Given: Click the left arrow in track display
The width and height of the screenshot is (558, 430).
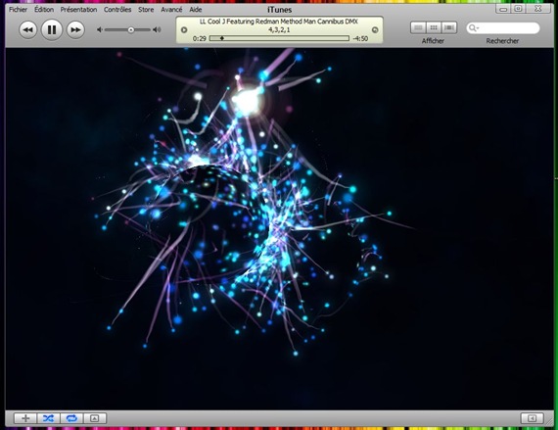Looking at the screenshot, I should point(184,30).
